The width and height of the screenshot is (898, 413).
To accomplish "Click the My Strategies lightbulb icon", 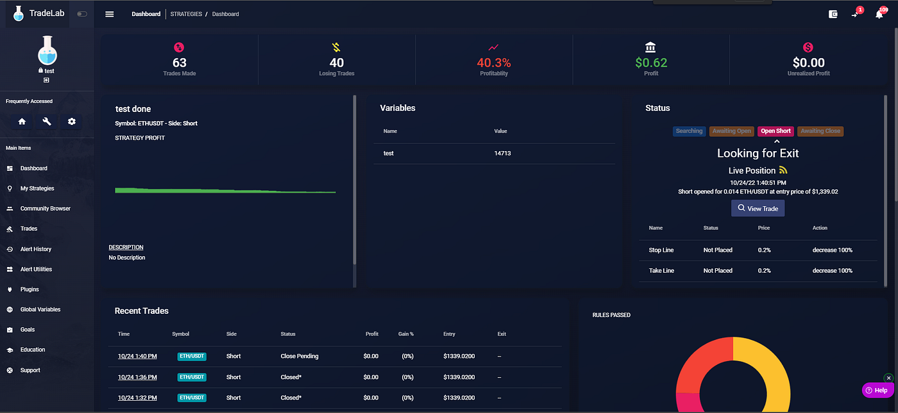I will (10, 188).
